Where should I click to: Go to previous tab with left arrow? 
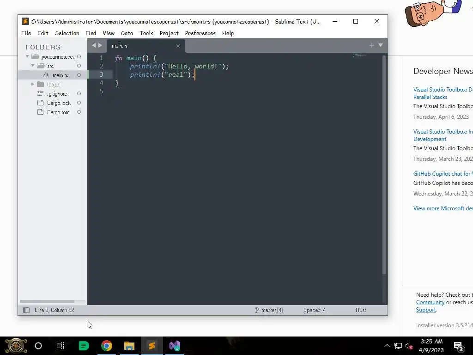coord(94,45)
